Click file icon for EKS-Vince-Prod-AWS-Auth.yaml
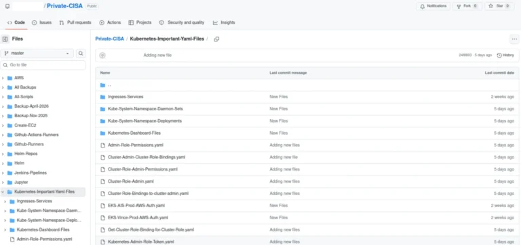The height and width of the screenshot is (245, 521). coord(102,217)
